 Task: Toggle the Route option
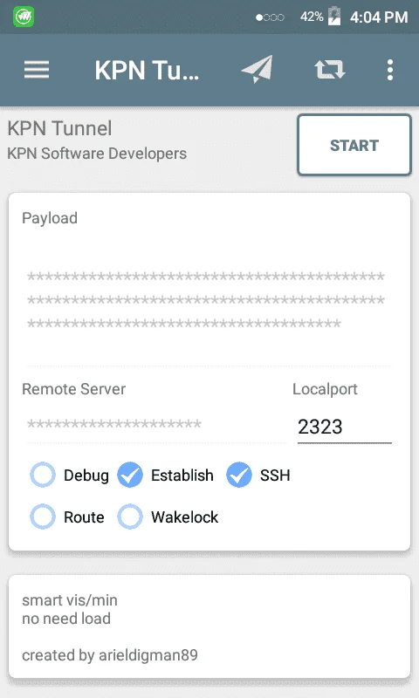click(67, 517)
